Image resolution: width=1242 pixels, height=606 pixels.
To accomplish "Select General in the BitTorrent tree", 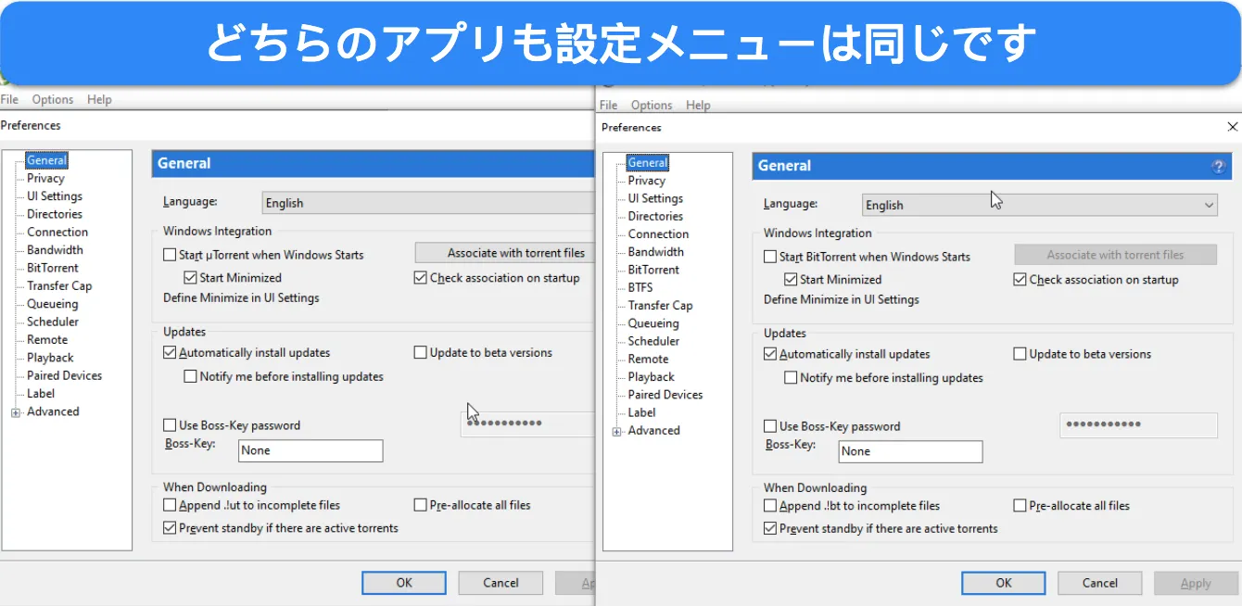I will click(x=647, y=162).
